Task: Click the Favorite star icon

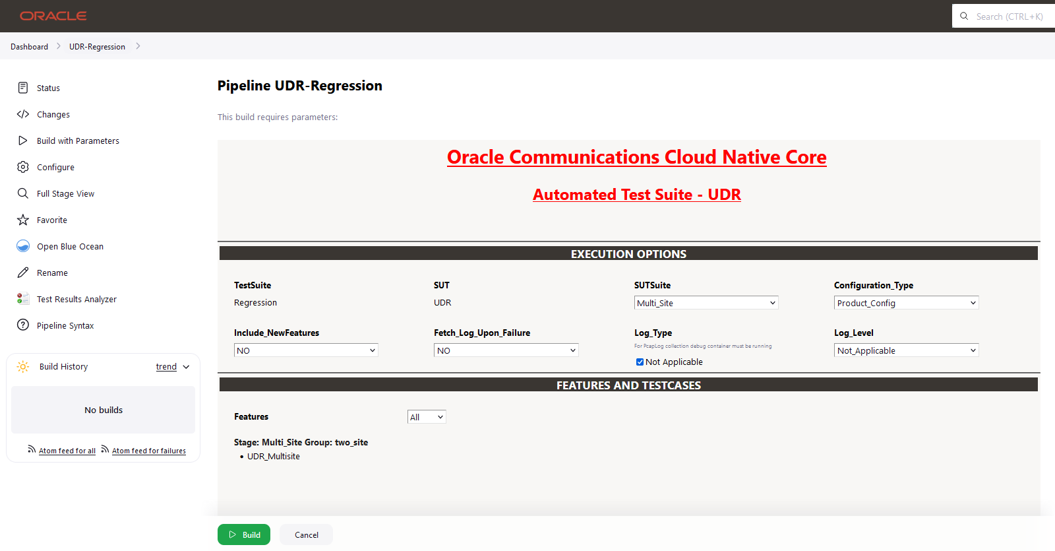Action: 23,220
